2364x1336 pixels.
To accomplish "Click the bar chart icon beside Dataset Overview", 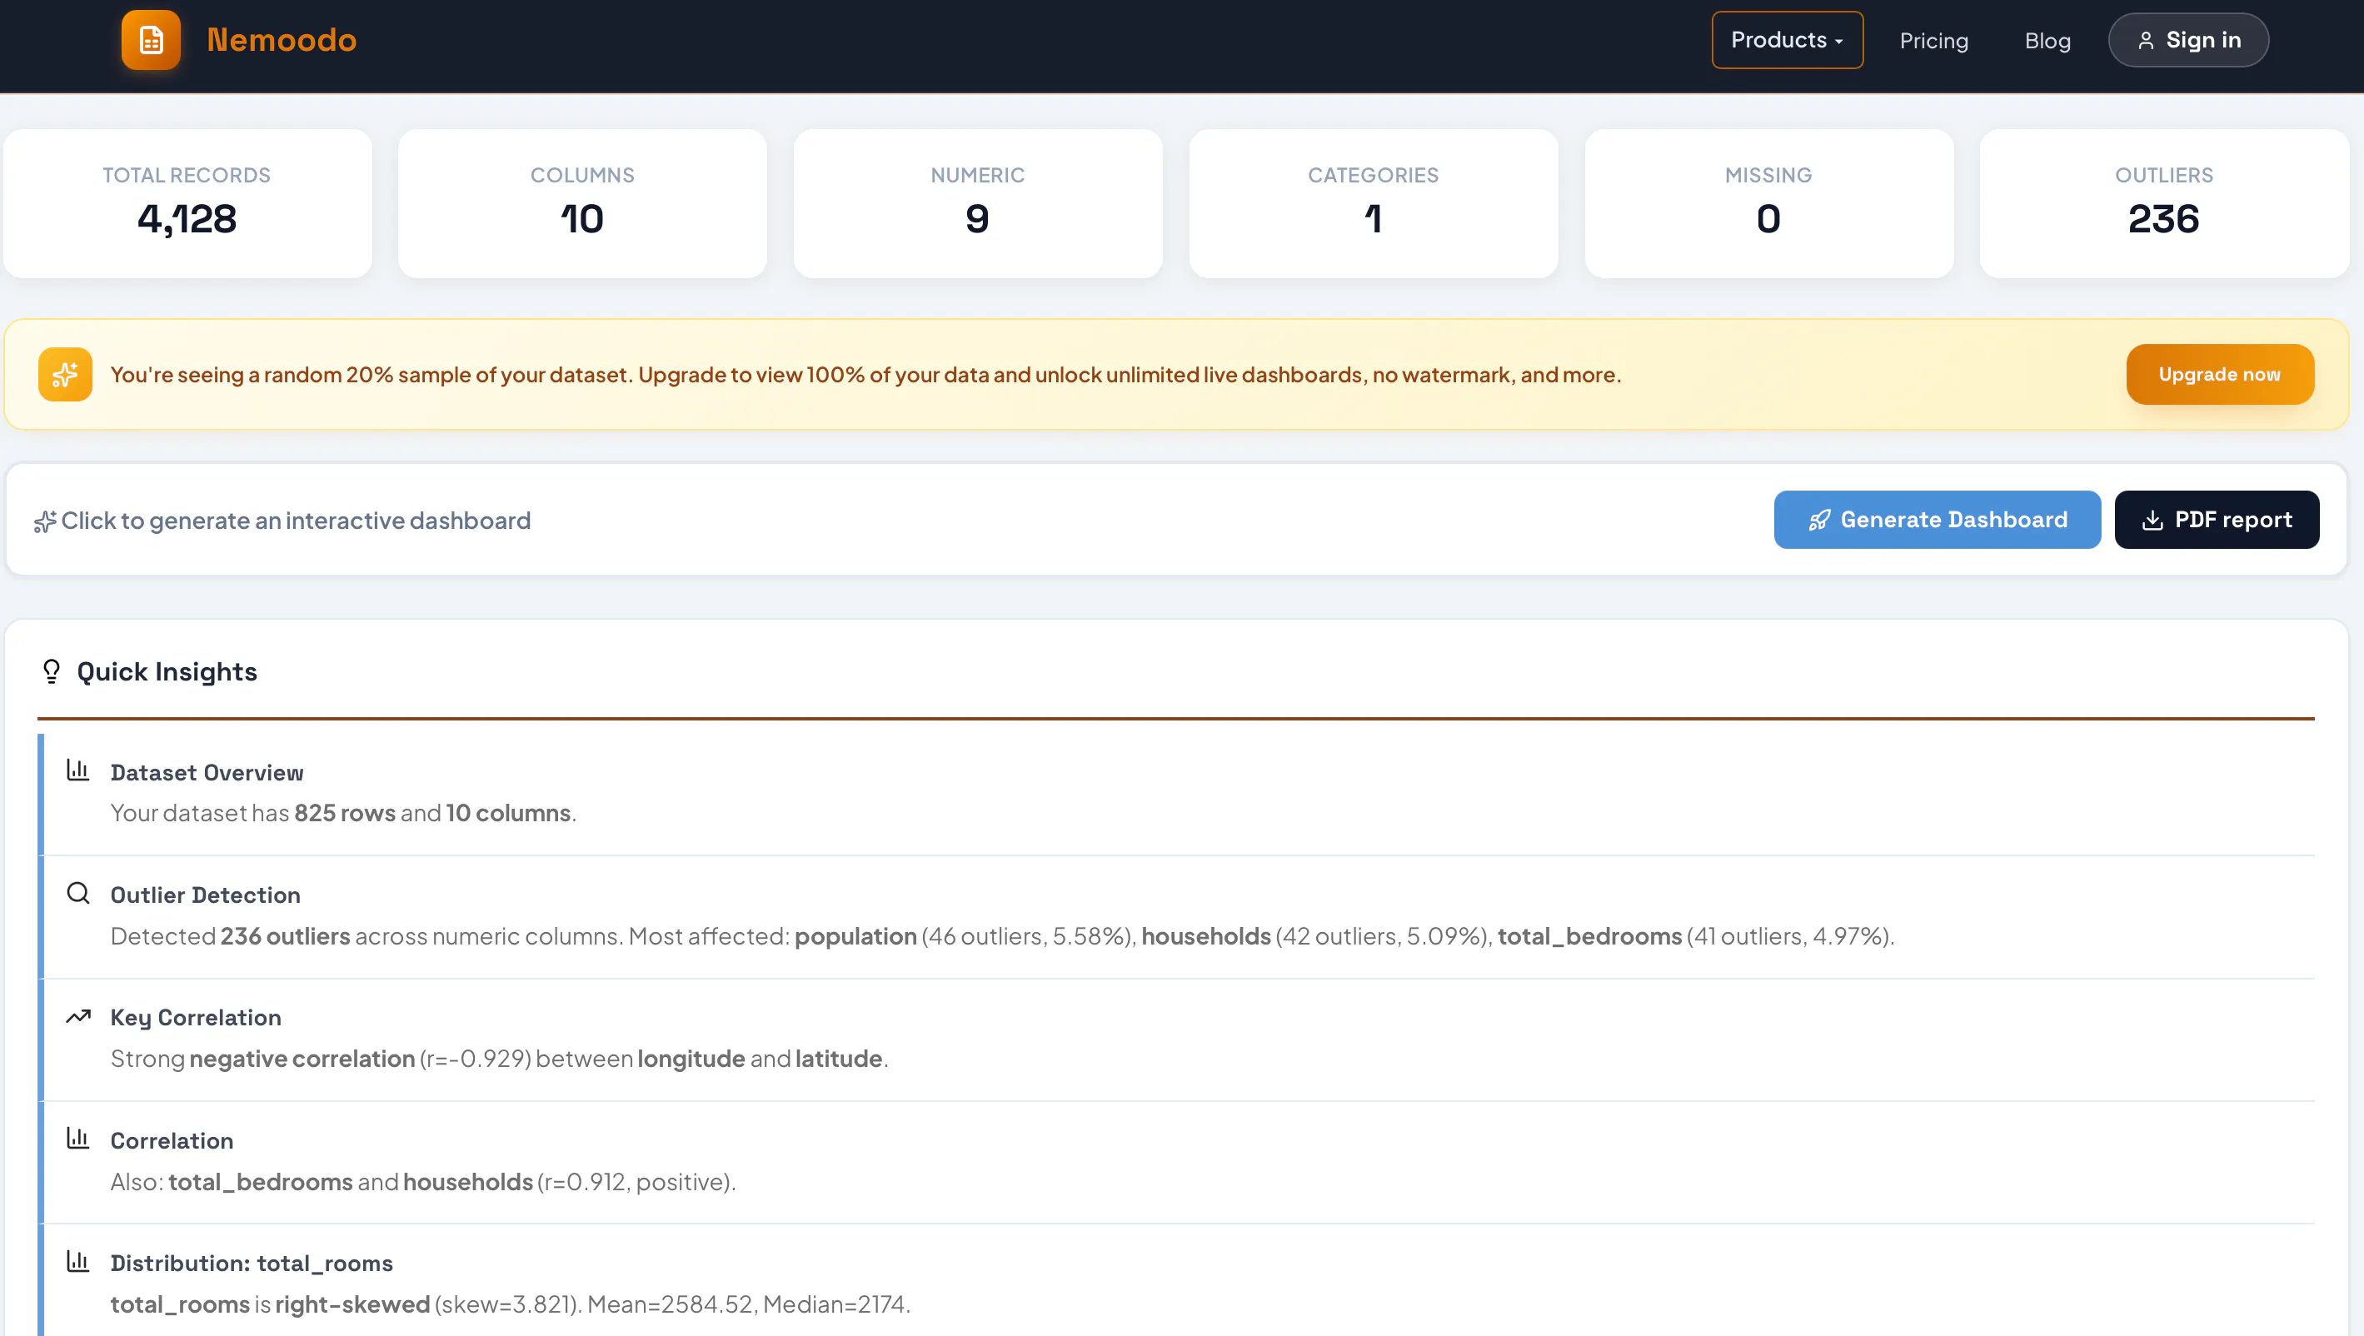I will pos(78,770).
